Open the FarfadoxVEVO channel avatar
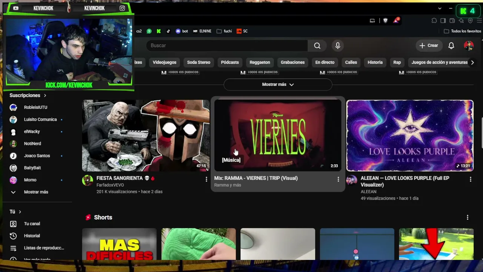Viewport: 483px width, 272px height. pyautogui.click(x=88, y=180)
